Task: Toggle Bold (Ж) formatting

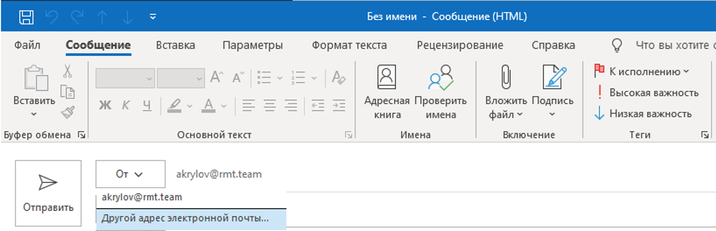Action: pos(105,105)
